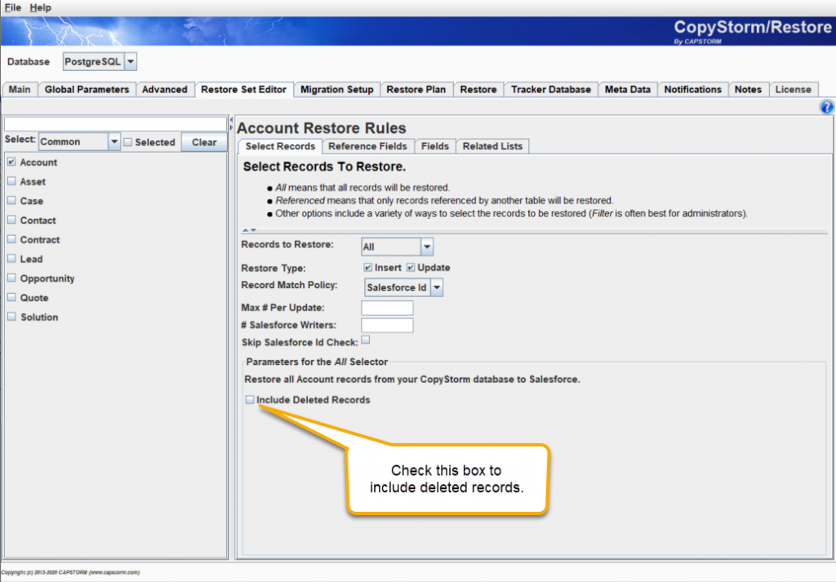Open the Restore Plan tab
Viewport: 836px width, 582px height.
(x=416, y=90)
